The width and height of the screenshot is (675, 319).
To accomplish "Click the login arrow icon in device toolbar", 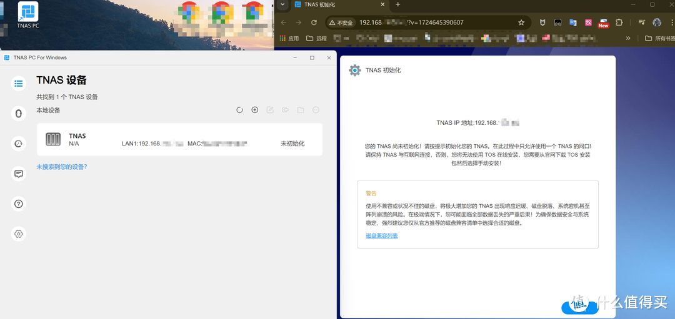I will pos(285,110).
